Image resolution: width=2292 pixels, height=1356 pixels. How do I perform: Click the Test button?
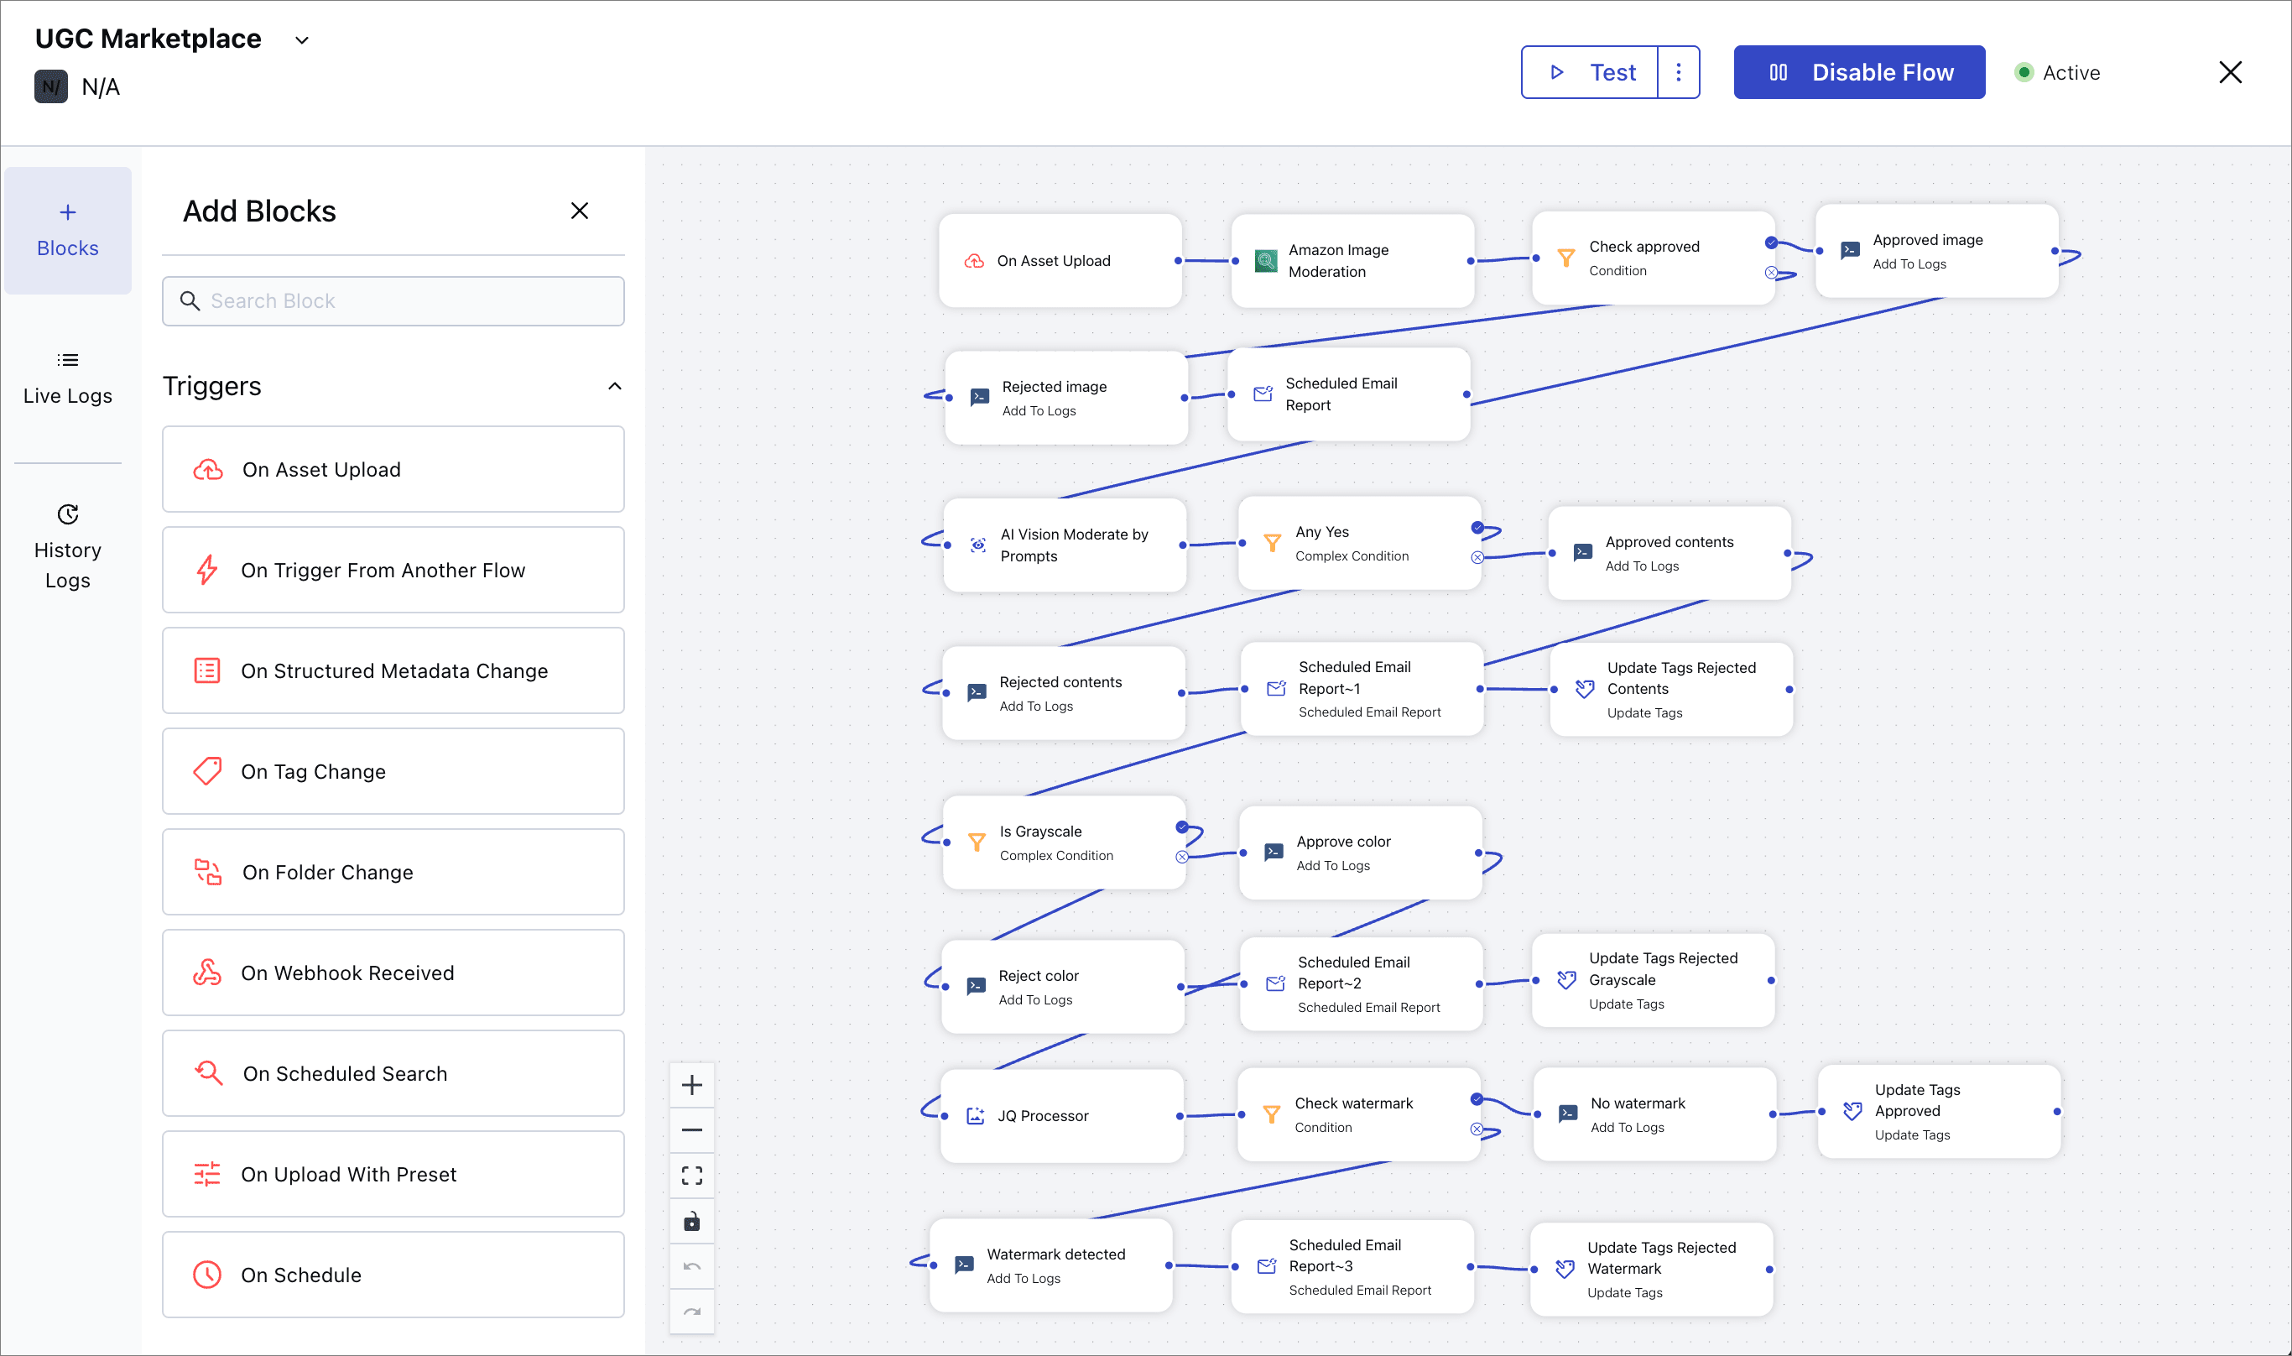tap(1590, 72)
